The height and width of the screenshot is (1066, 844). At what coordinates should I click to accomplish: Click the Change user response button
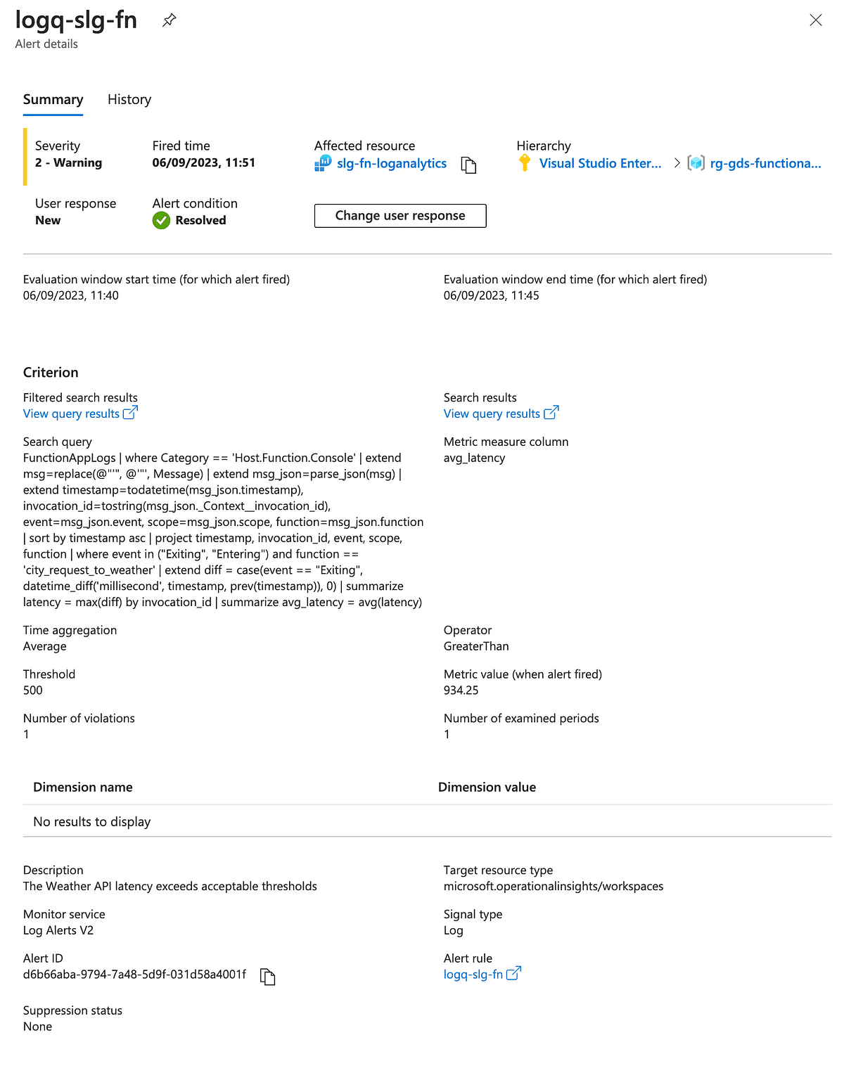[x=400, y=216]
